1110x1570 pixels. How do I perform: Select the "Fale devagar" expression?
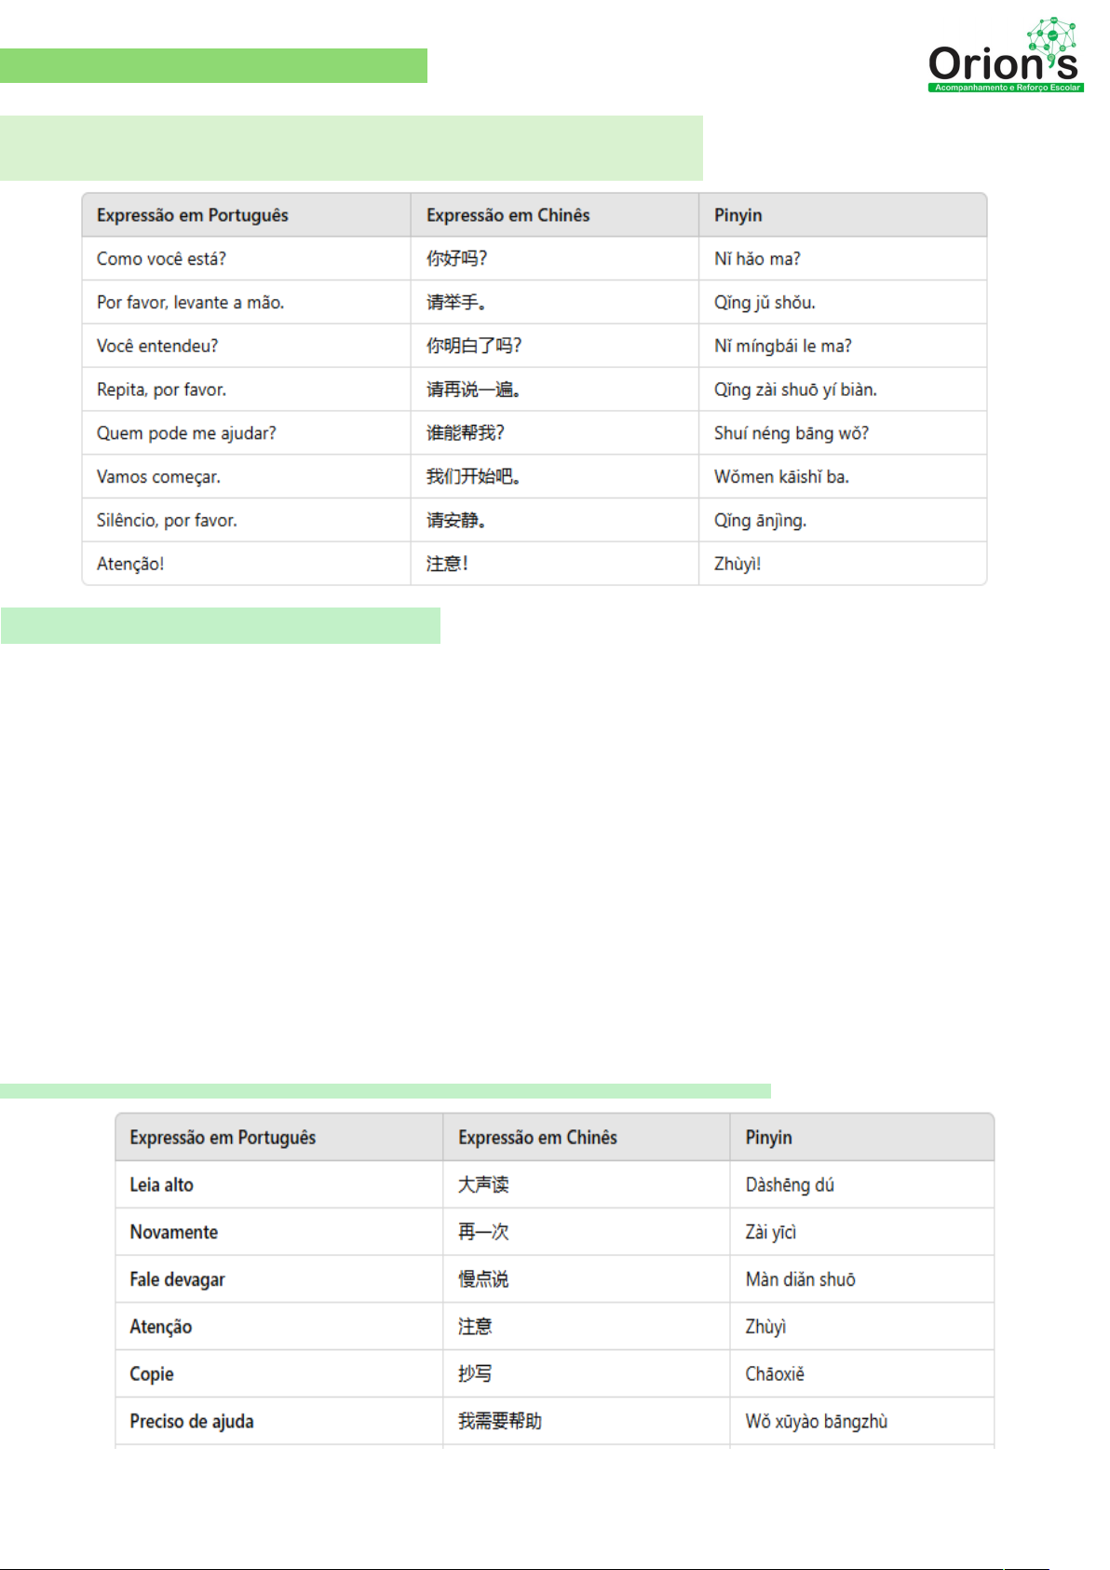click(177, 1280)
